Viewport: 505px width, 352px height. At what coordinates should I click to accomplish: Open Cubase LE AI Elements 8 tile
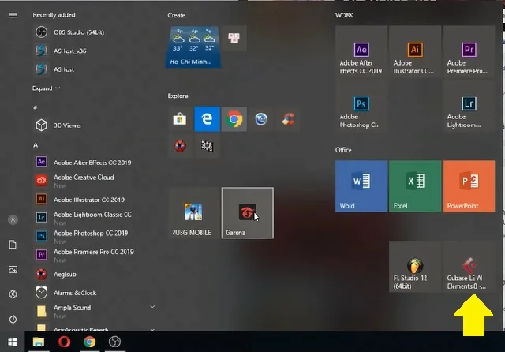coord(469,267)
